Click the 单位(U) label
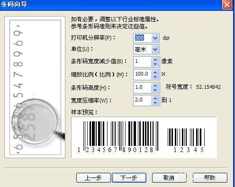Image resolution: width=235 pixels, height=187 pixels. point(82,49)
